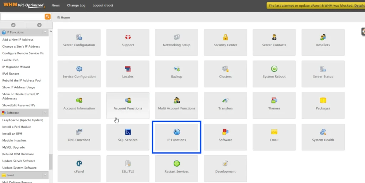Open IP Migration Wizard
Image resolution: width=365 pixels, height=183 pixels.
(16, 67)
